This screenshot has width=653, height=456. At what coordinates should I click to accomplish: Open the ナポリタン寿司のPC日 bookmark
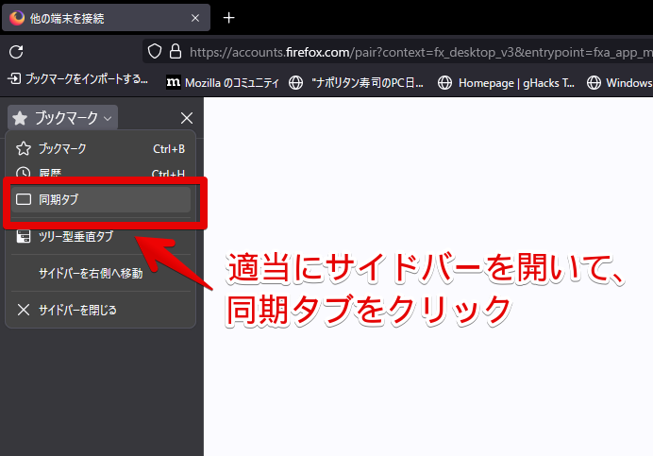coord(356,83)
